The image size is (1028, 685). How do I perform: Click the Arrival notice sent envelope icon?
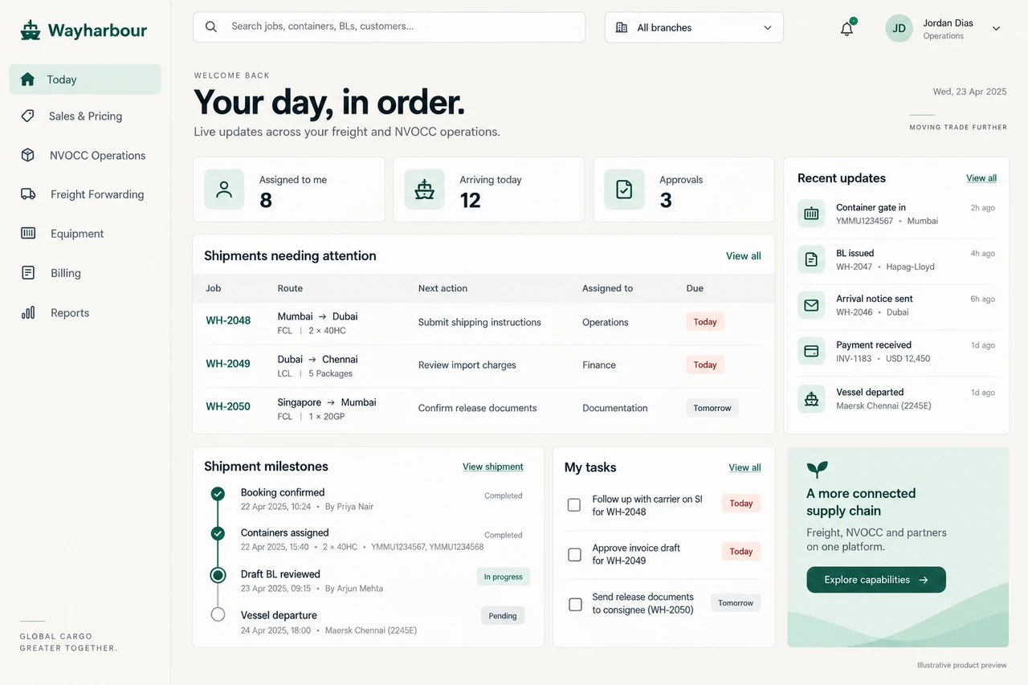(811, 305)
